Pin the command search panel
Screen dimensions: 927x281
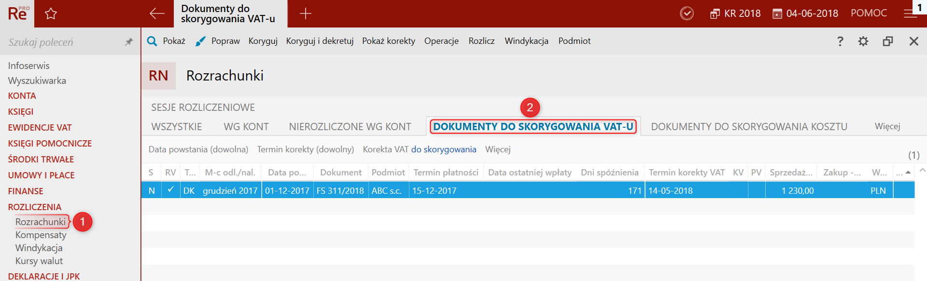point(128,42)
